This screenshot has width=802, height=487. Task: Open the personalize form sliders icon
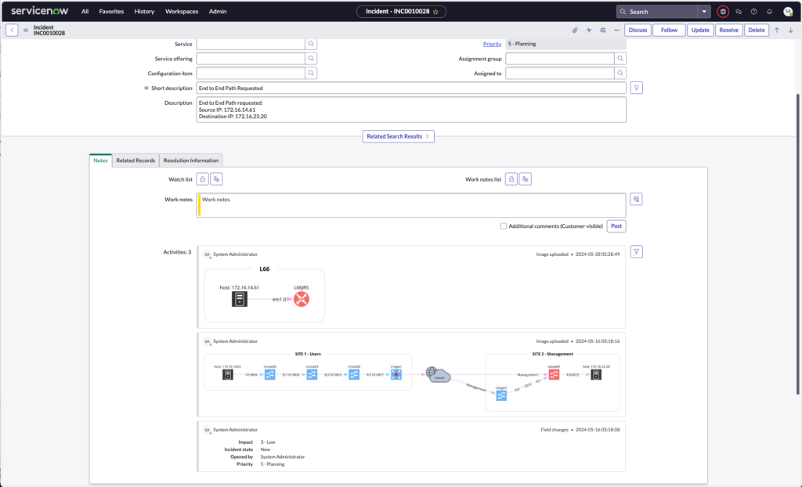click(x=603, y=30)
